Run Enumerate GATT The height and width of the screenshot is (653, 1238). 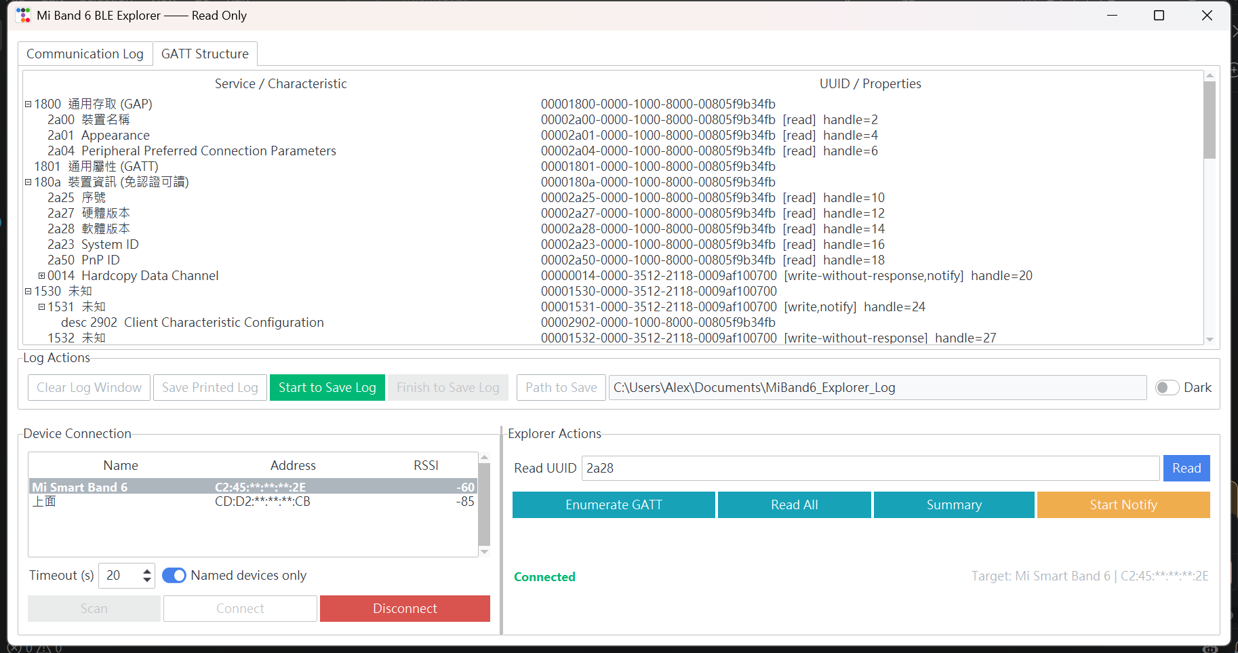tap(614, 504)
